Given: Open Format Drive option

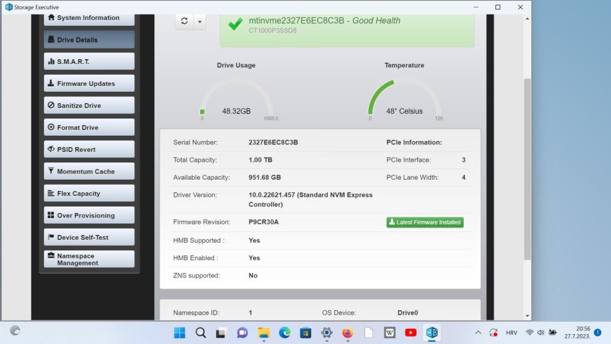Looking at the screenshot, I should coord(89,128).
